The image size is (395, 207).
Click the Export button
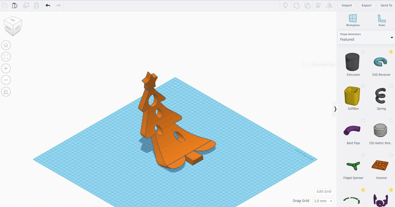tap(366, 5)
